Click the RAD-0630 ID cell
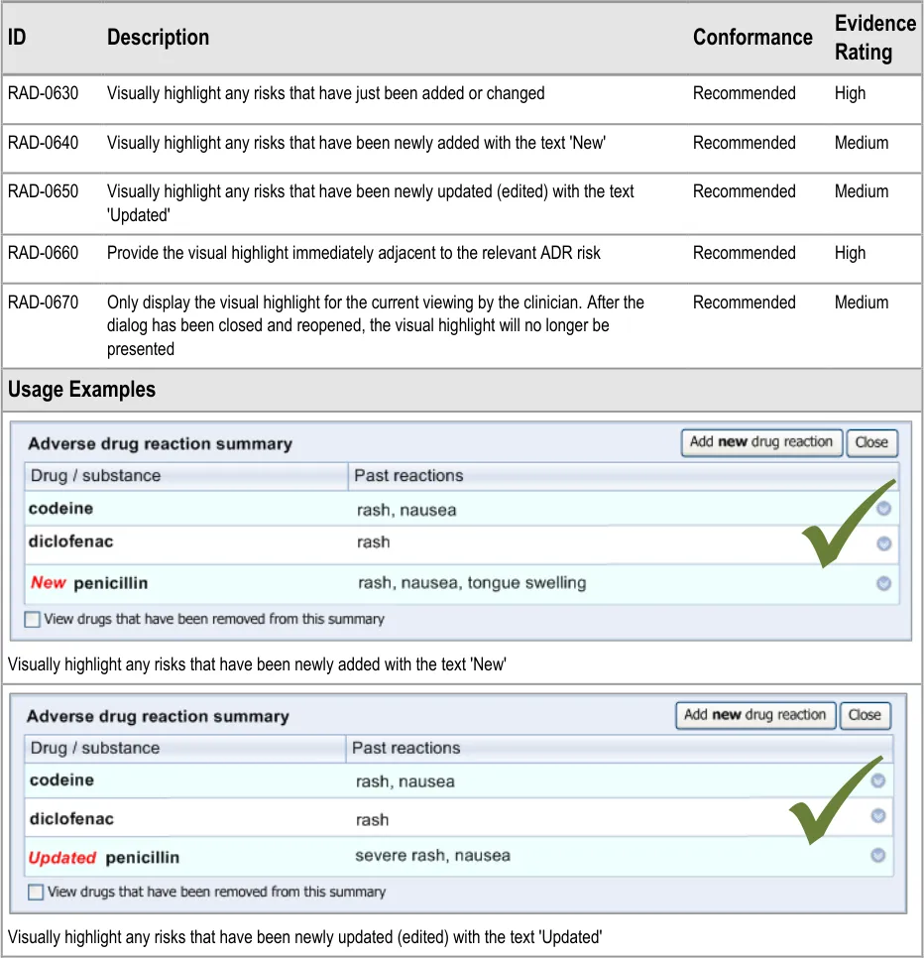This screenshot has height=958, width=924. coord(43,93)
